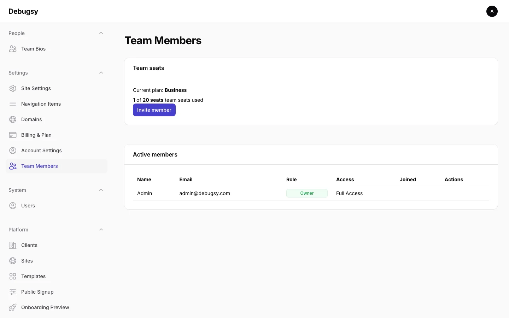Collapse the Platform section chevron

pos(101,230)
